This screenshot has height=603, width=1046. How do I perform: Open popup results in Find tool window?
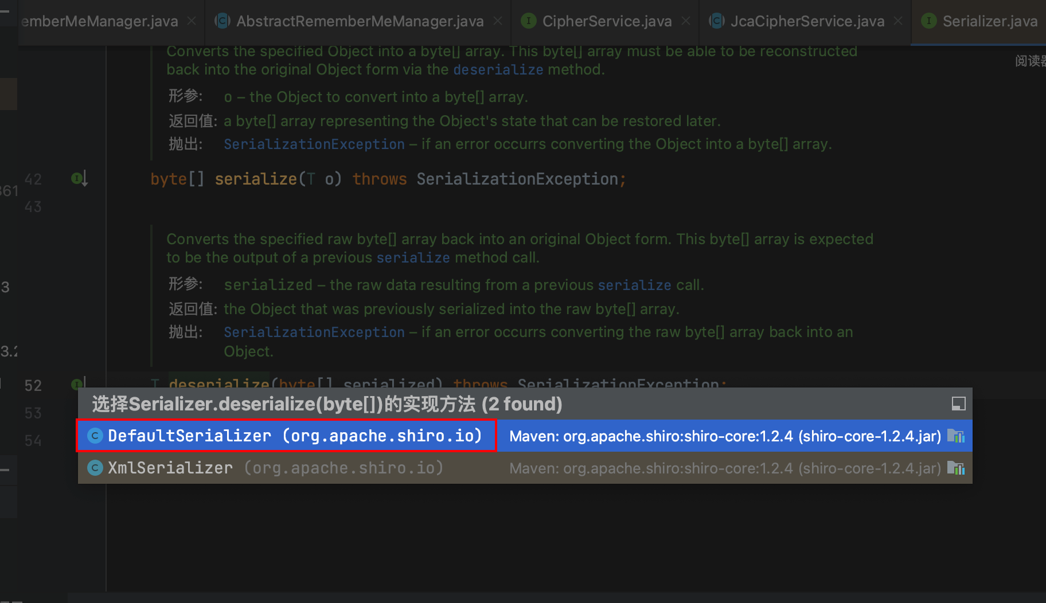(958, 404)
